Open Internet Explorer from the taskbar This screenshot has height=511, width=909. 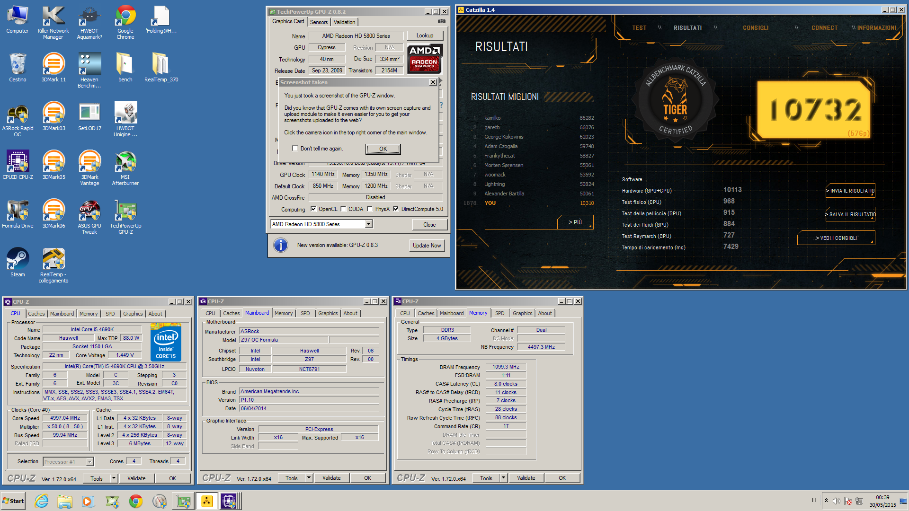point(42,501)
